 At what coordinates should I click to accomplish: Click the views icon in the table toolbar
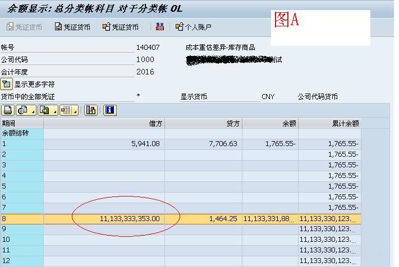coord(23,110)
